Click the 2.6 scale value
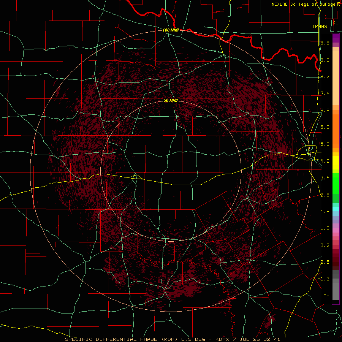Screen dimensions: 342x342 325,195
